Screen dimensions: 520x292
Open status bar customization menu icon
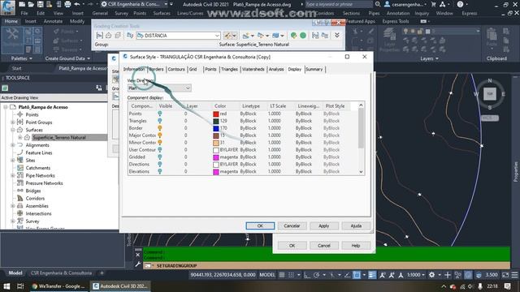(514, 275)
